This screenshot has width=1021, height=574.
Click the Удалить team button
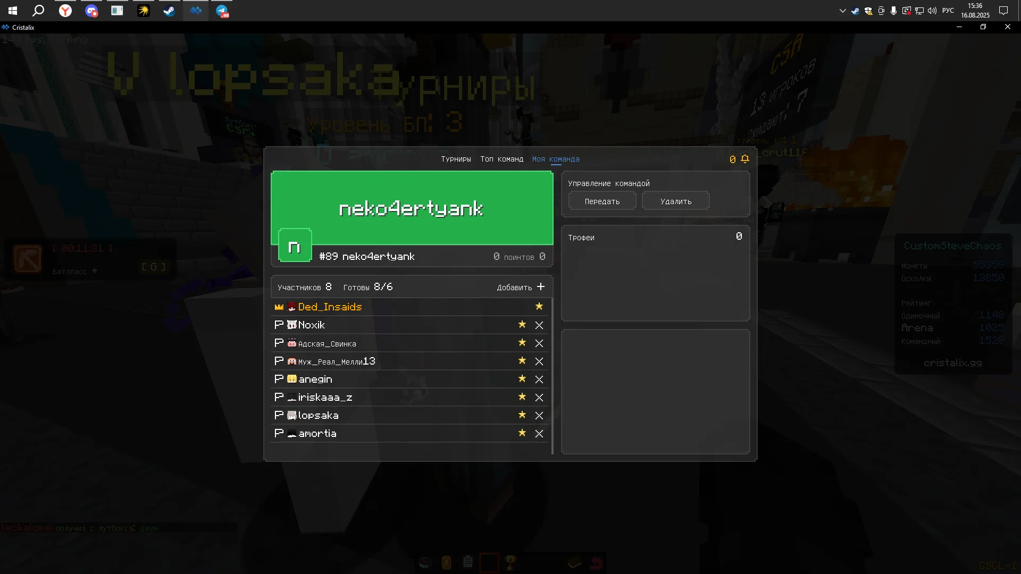point(676,201)
